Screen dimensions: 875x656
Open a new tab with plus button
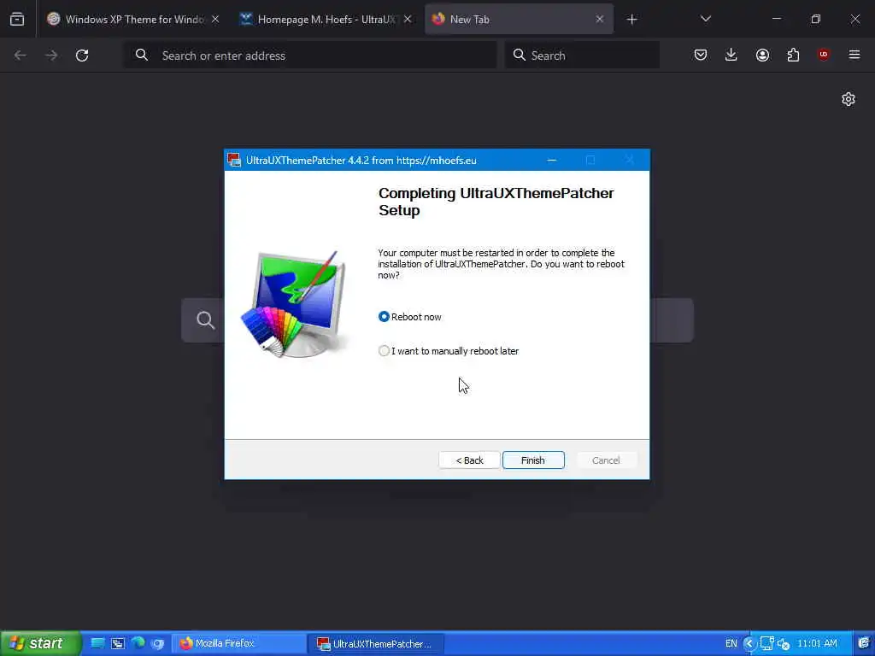click(x=631, y=20)
